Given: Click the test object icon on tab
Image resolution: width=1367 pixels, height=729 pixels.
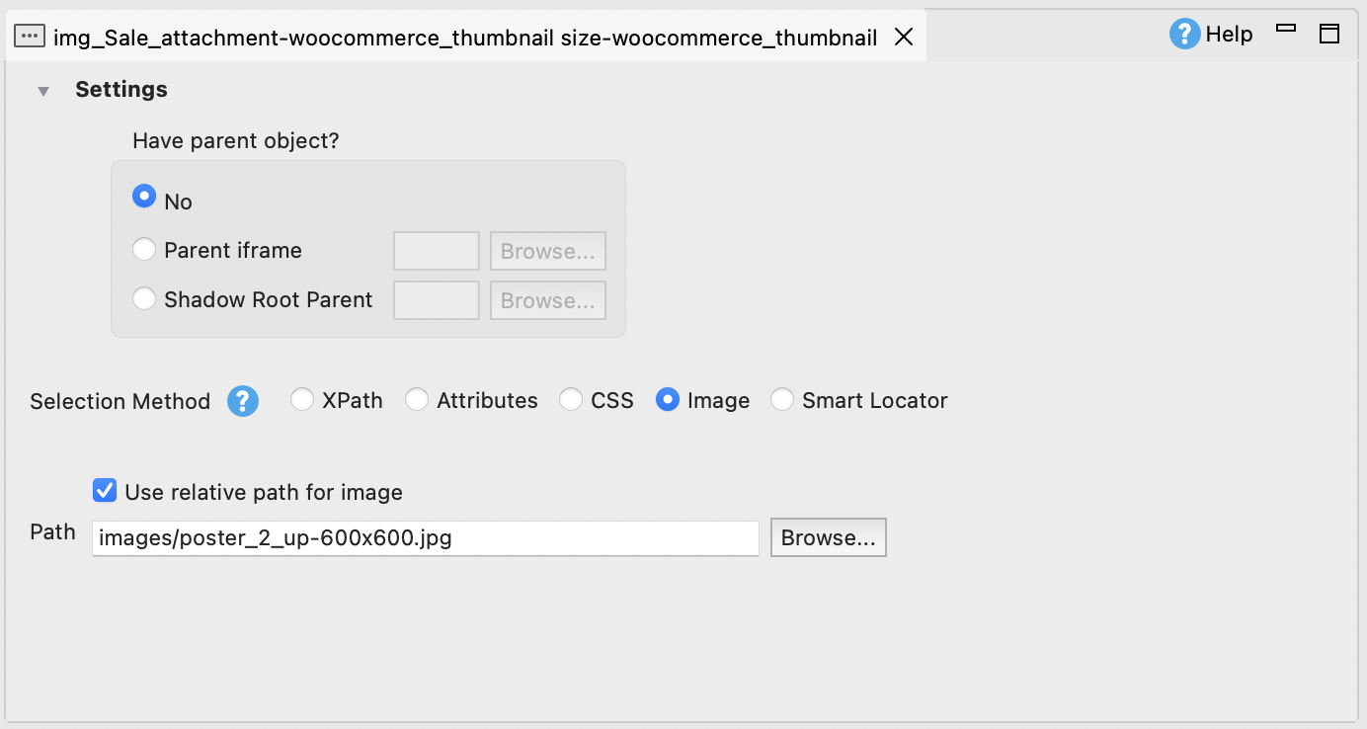Looking at the screenshot, I should click(x=30, y=38).
